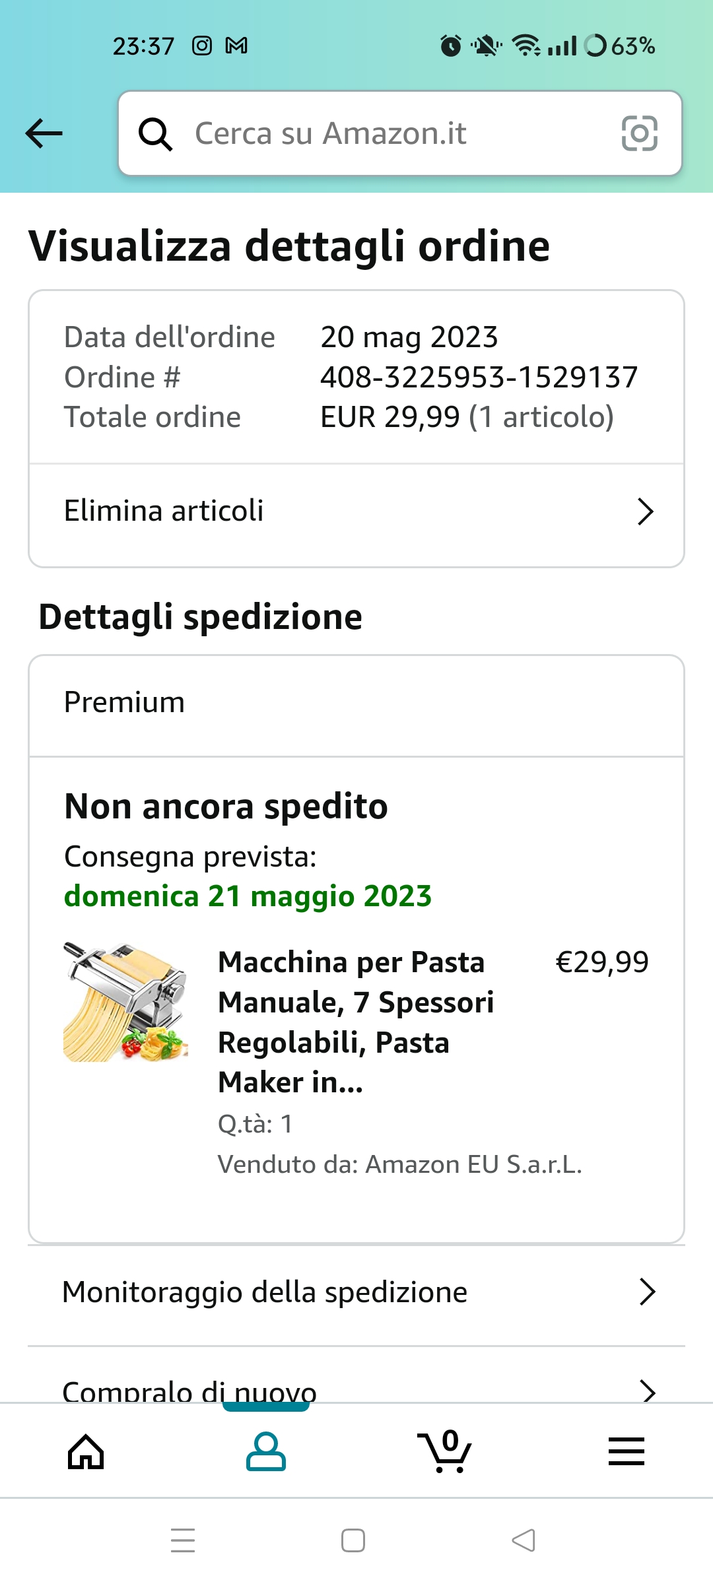This screenshot has width=713, height=1584.
Task: Open the account profile tab
Action: click(x=265, y=1452)
